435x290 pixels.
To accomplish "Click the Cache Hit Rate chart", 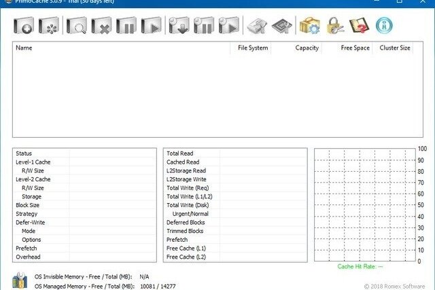I will tap(364, 204).
